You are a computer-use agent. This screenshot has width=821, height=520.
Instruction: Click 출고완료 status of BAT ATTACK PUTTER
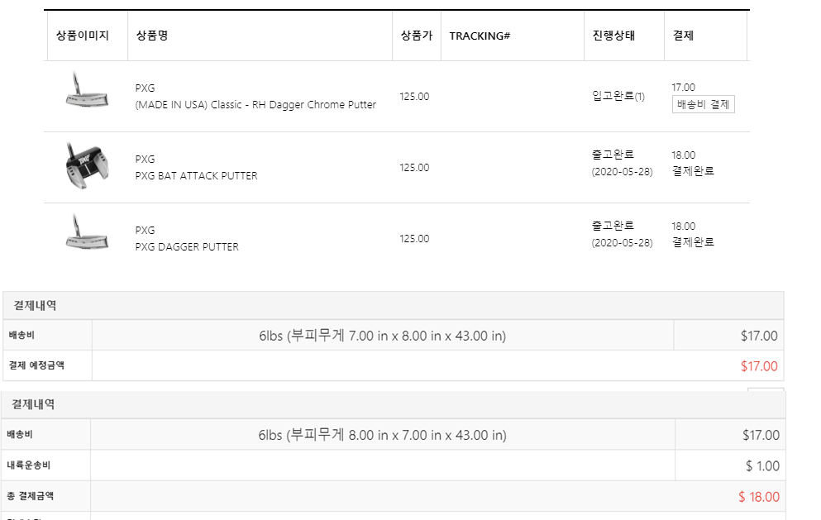pyautogui.click(x=613, y=155)
